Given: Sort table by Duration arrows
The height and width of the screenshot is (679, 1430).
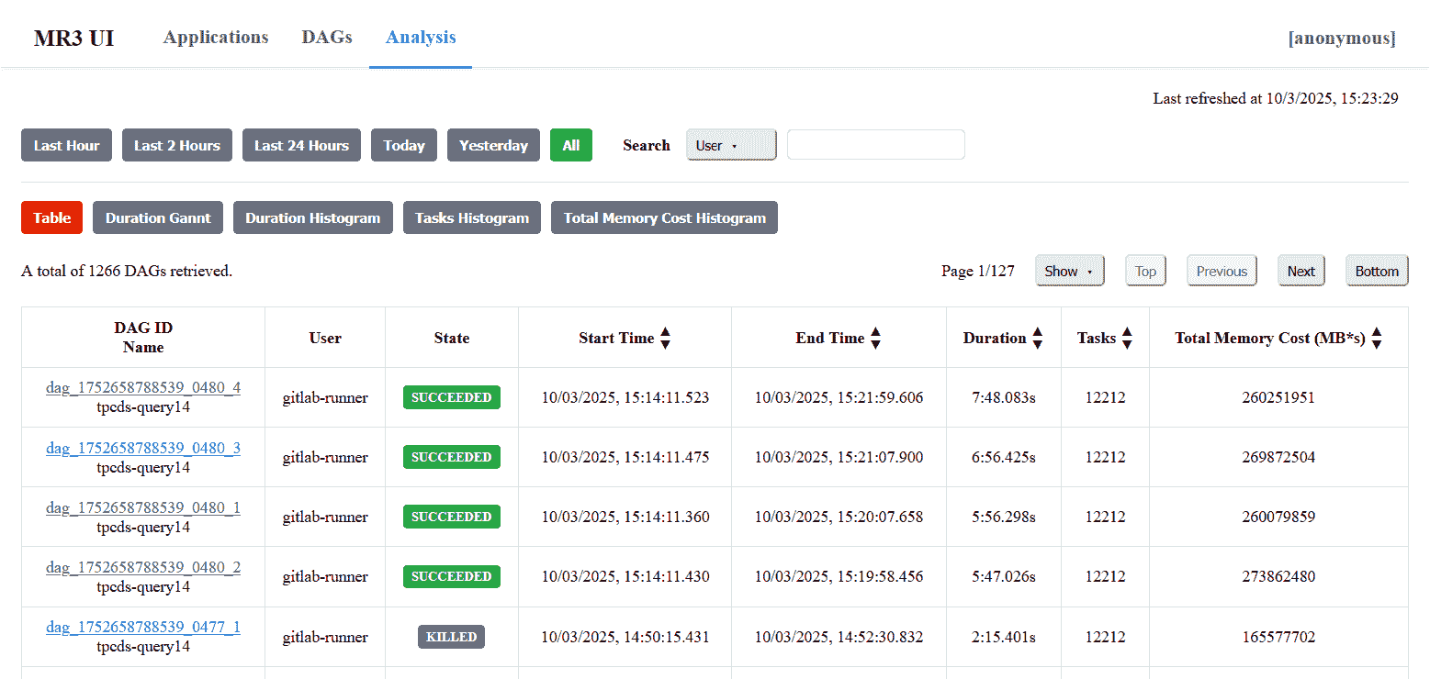Looking at the screenshot, I should coord(1037,339).
